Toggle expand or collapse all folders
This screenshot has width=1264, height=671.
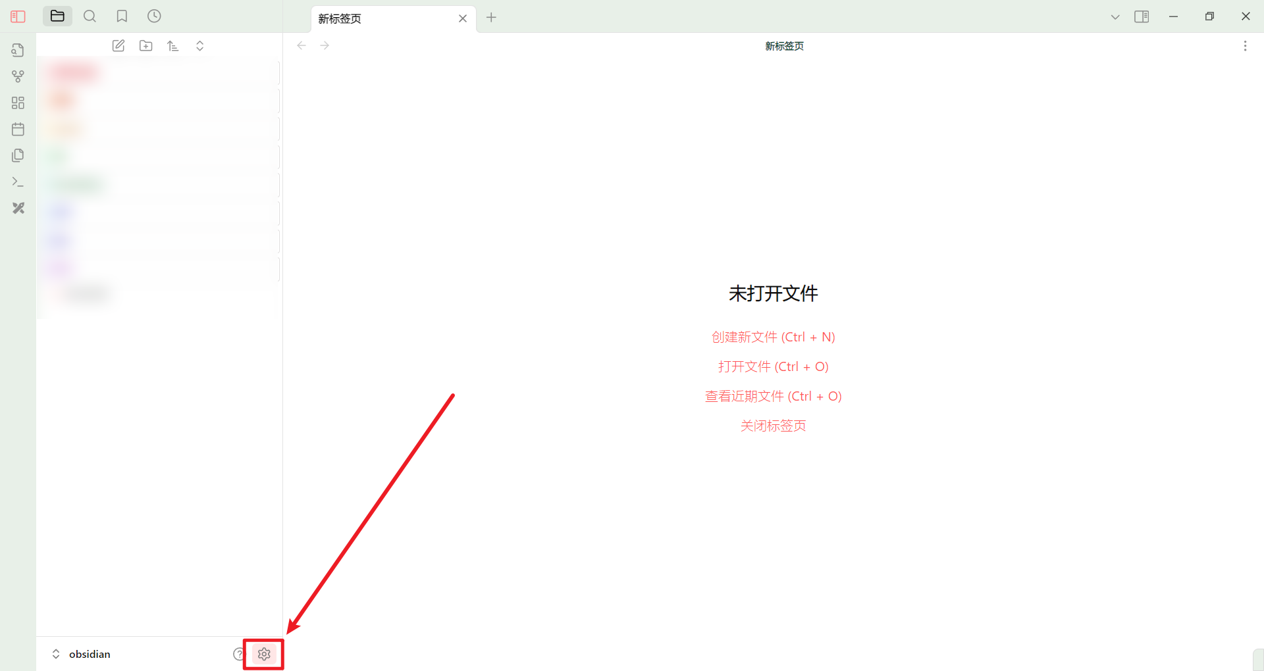point(200,45)
